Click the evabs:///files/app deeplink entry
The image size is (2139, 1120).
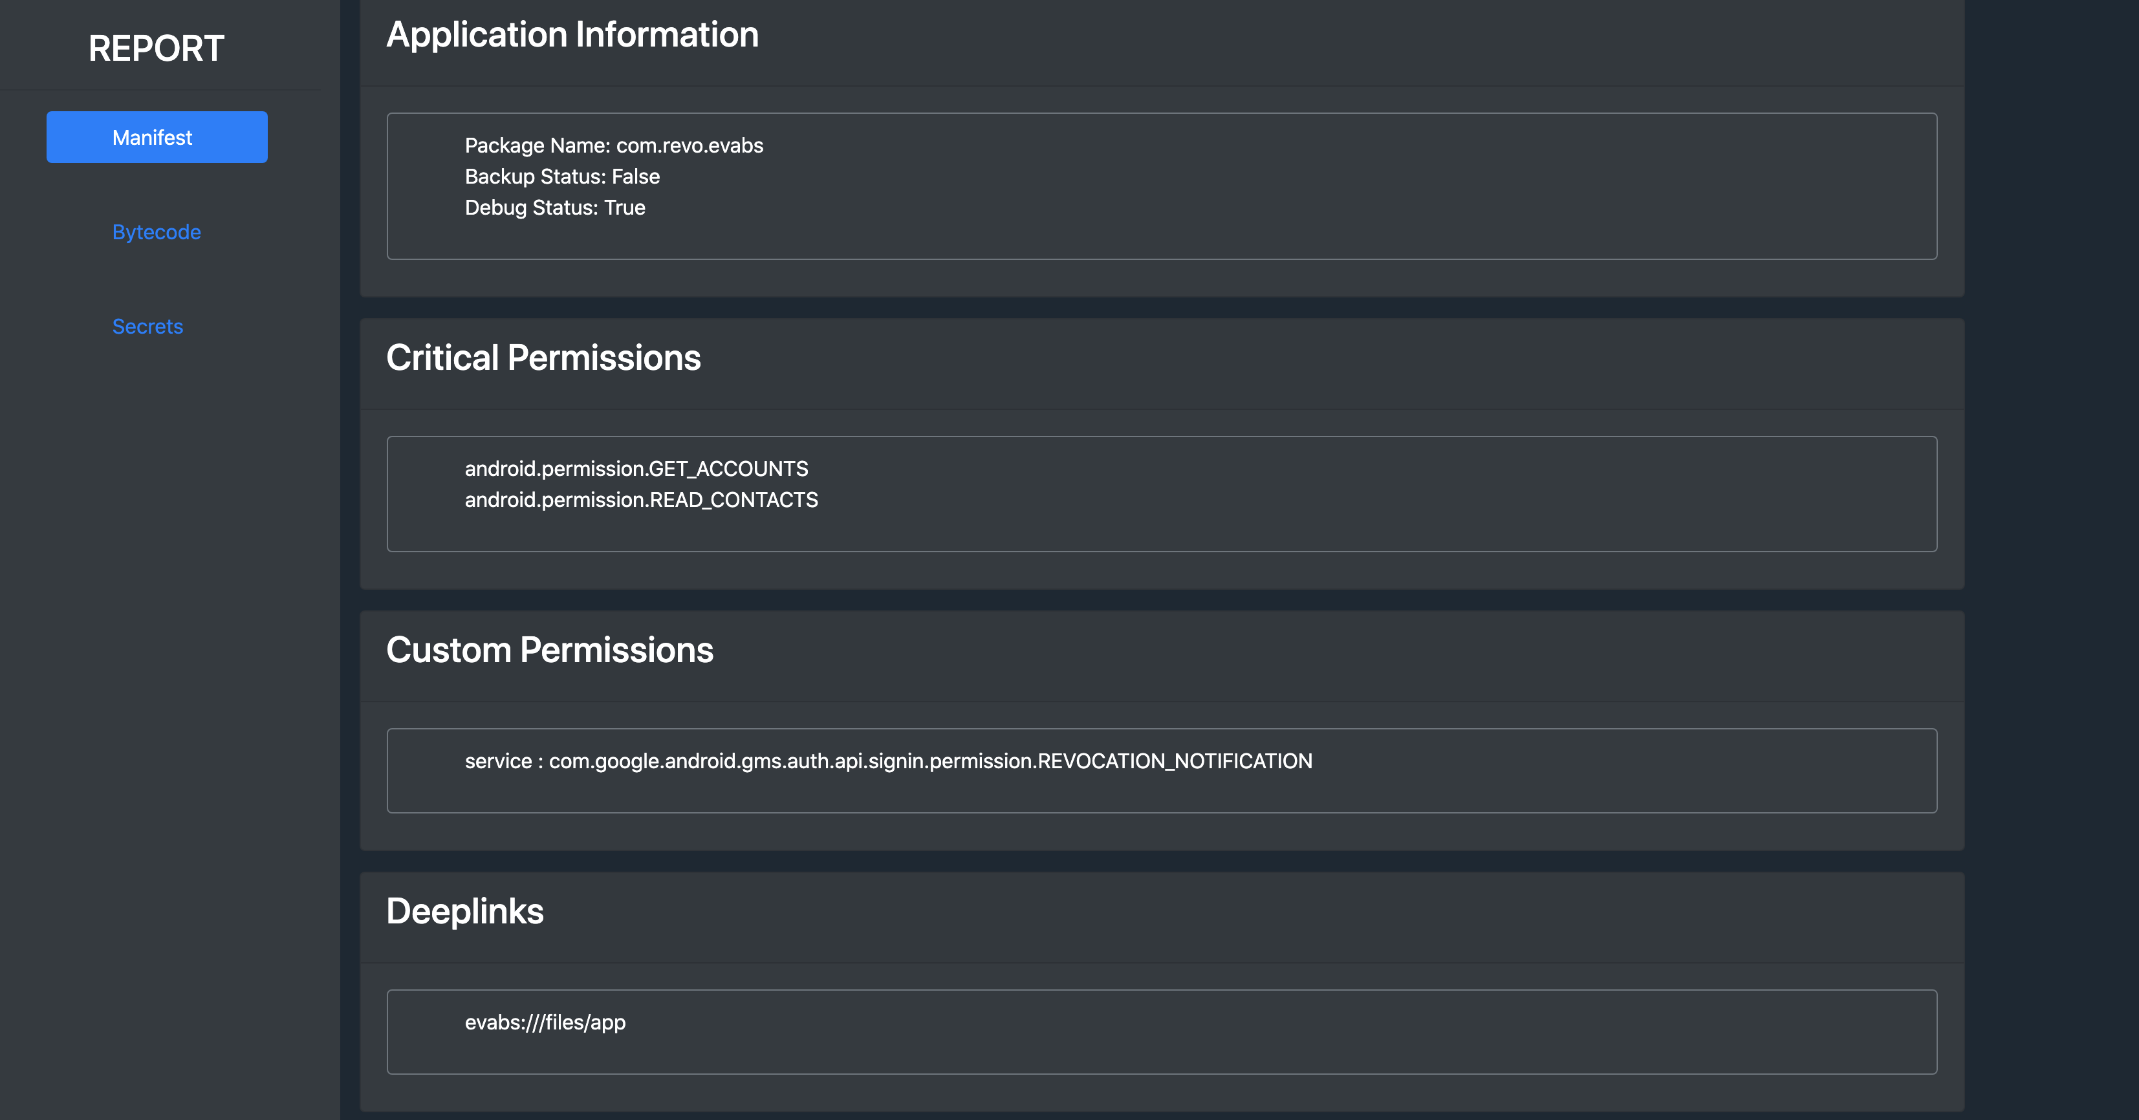(545, 1023)
